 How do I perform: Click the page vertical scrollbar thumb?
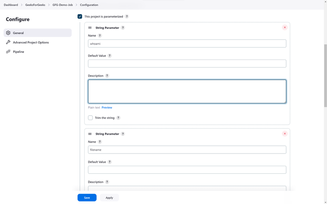[325, 76]
